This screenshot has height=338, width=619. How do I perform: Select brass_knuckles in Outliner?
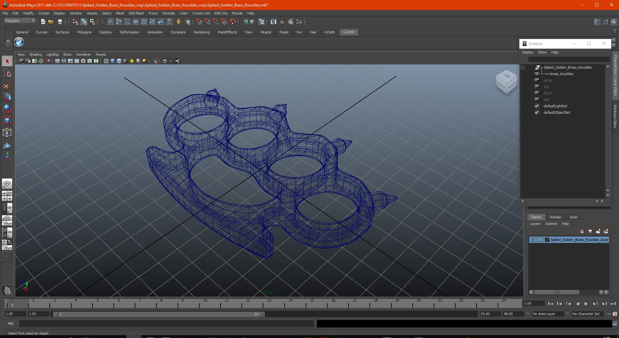pos(562,74)
